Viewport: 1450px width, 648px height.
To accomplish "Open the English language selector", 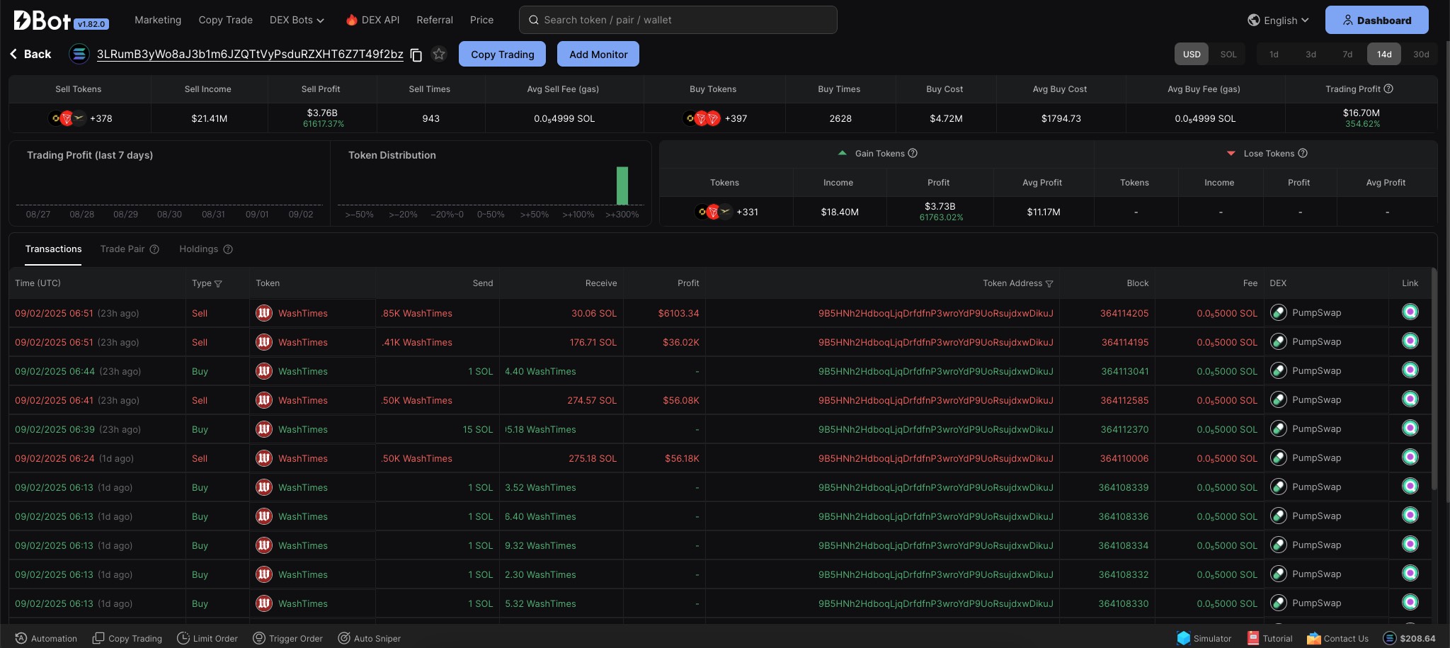I will (1279, 21).
